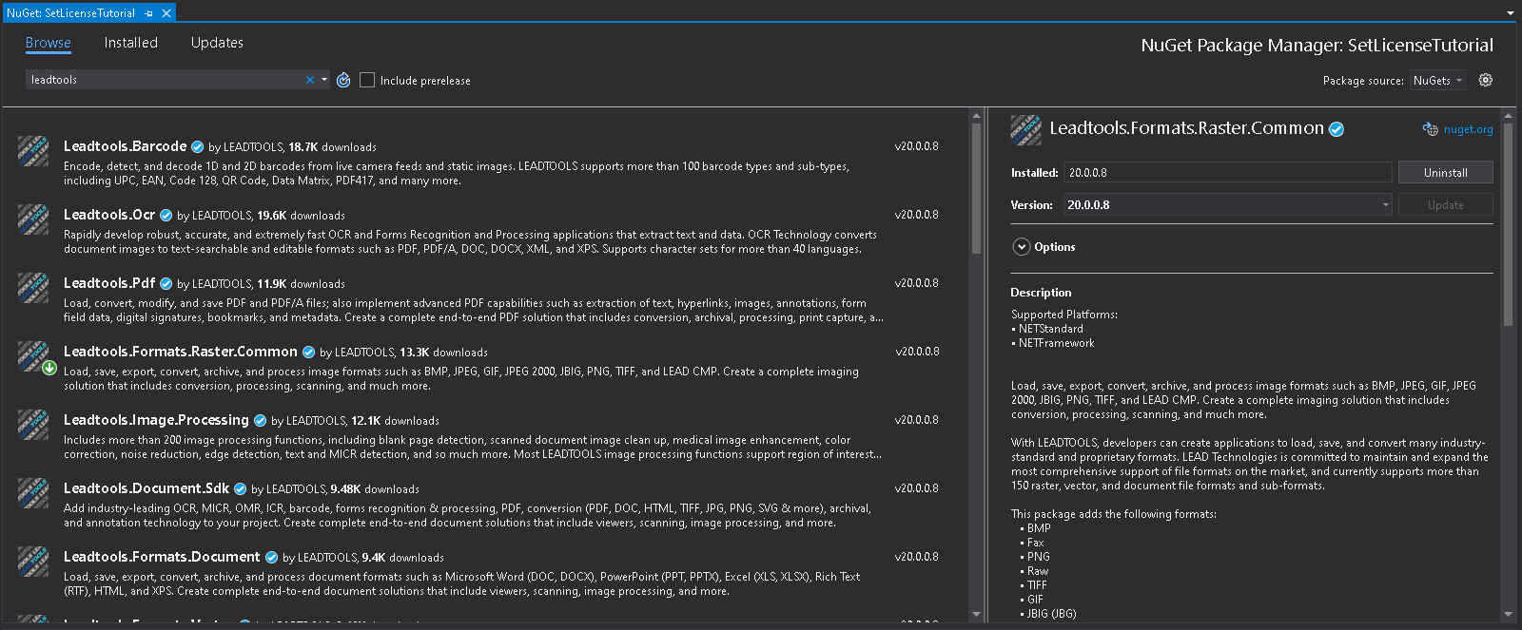
Task: Click the Leadtools.Document.Sdk package icon
Action: tap(33, 493)
